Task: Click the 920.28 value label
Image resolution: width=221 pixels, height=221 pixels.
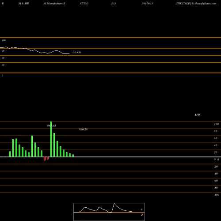Action: (x=83, y=130)
